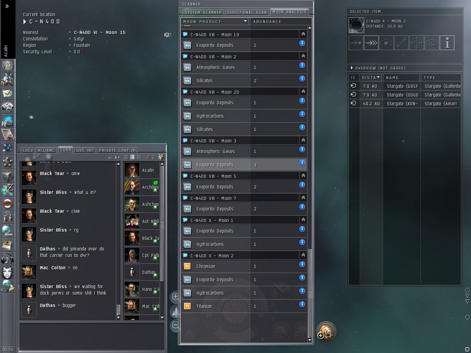Collapse C-N40D VIII - Moon 5 group
Image resolution: width=471 pixels, height=353 pixels.
(303, 176)
